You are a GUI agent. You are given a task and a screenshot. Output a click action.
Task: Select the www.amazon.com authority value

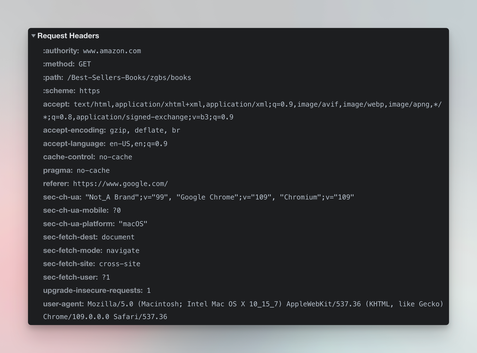[x=112, y=51]
